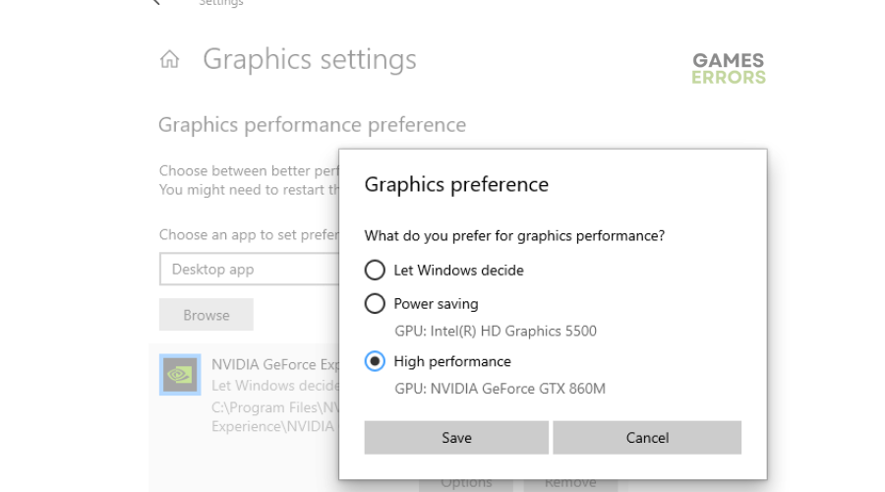This screenshot has height=492, width=885.
Task: Click the back arrow at window top
Action: 156,2
